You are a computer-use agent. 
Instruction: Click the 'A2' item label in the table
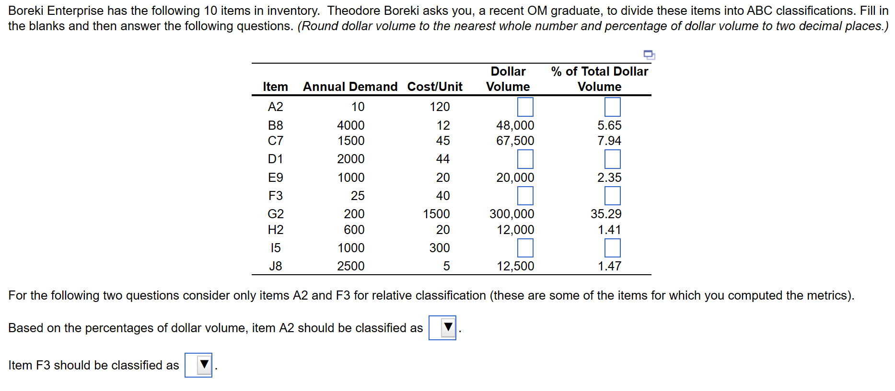pyautogui.click(x=275, y=107)
